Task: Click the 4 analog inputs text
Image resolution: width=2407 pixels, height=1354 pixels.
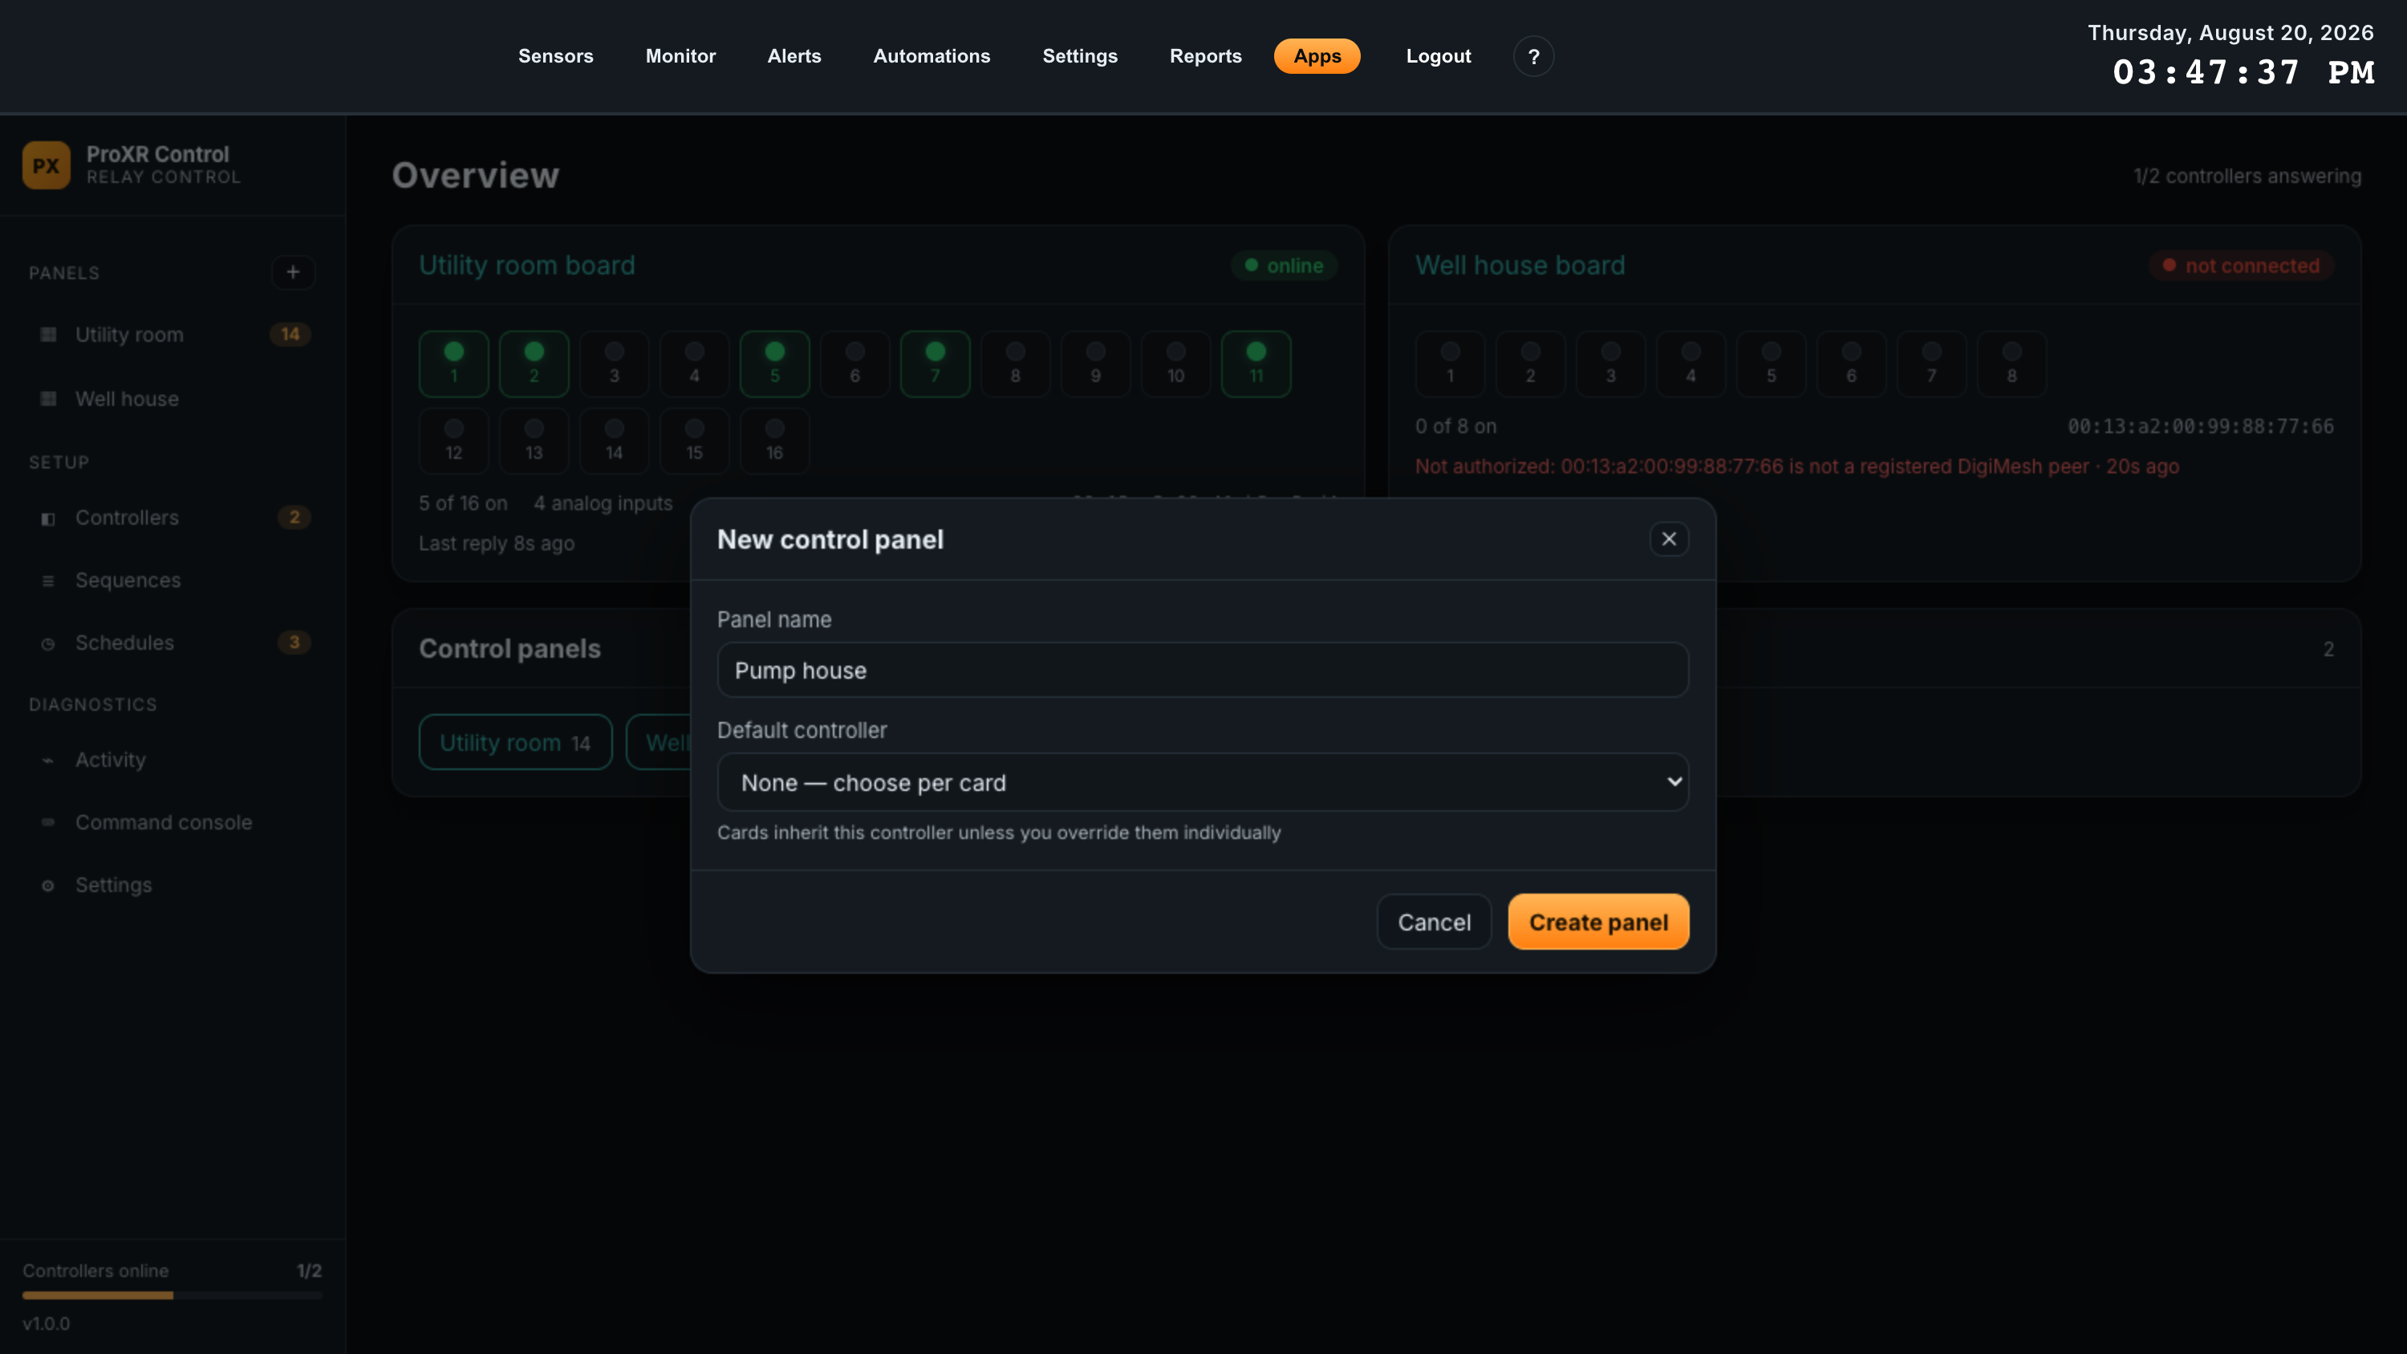Action: click(x=603, y=503)
